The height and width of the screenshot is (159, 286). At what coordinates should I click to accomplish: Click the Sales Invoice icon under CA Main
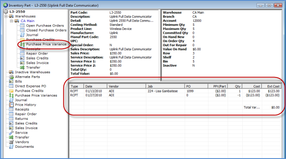(x=22, y=63)
